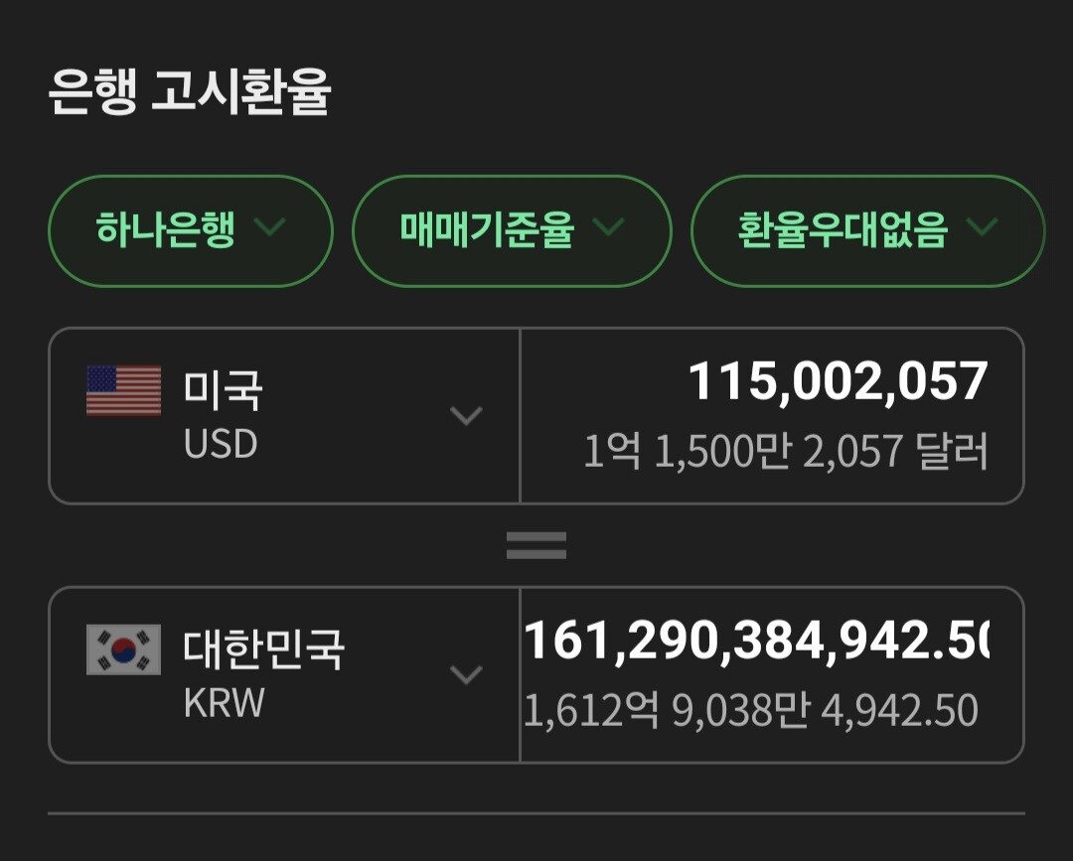Click the USD amount field 115,002,057
Screen dimensions: 1073x861
point(838,382)
